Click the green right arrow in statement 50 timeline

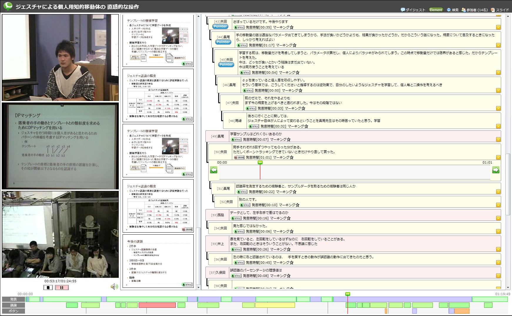click(x=496, y=170)
